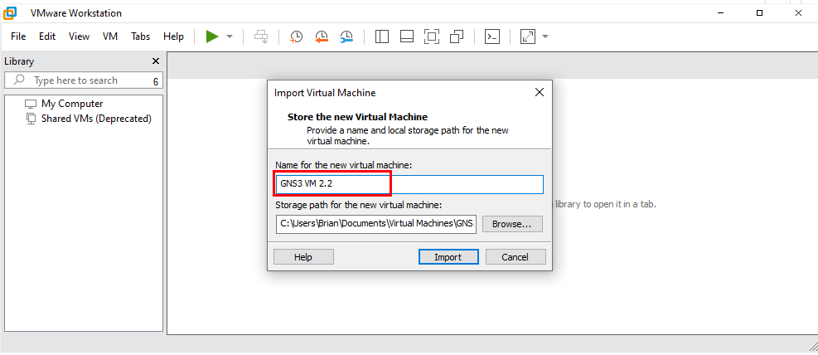
Task: Take a snapshot of the virtual machine
Action: tap(297, 36)
